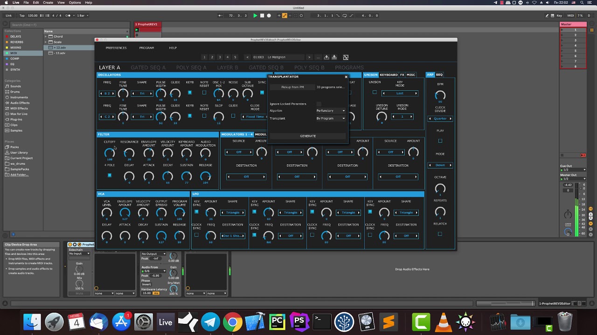Open the Clips browser category
This screenshot has height=335, width=597.
pos(14,125)
